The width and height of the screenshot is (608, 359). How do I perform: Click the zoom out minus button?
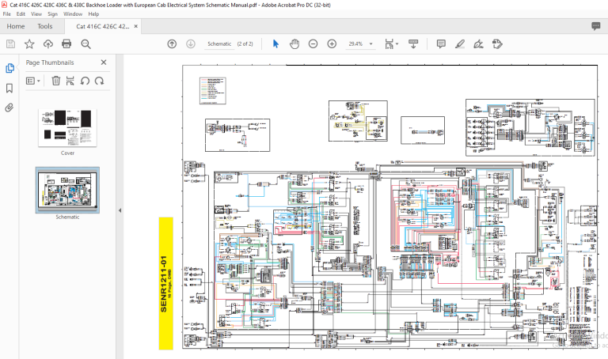pos(313,43)
